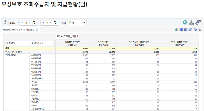
Task: Click the 경기도 row label
Action: (34, 82)
